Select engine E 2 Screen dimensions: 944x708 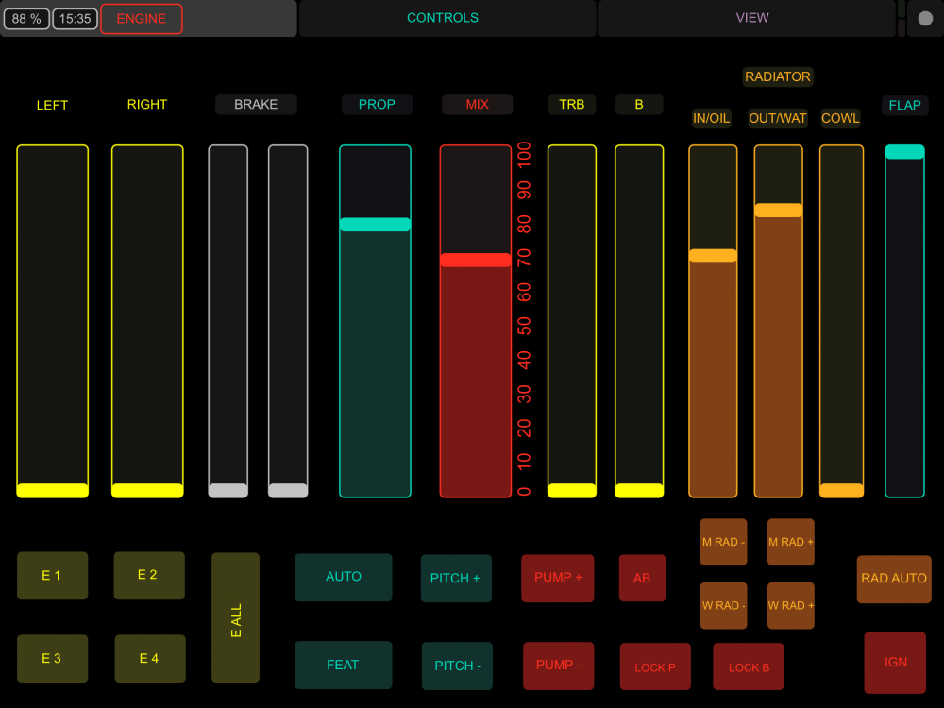pyautogui.click(x=149, y=575)
